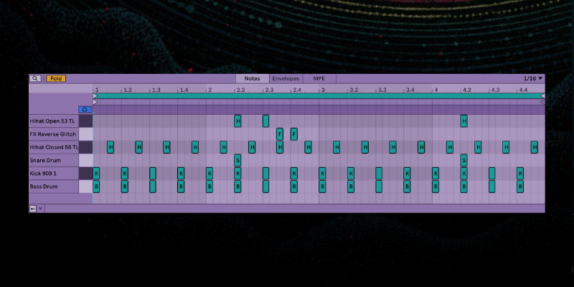Viewport: 574px width, 287px height.
Task: Switch to the Notes tab
Action: coord(252,78)
